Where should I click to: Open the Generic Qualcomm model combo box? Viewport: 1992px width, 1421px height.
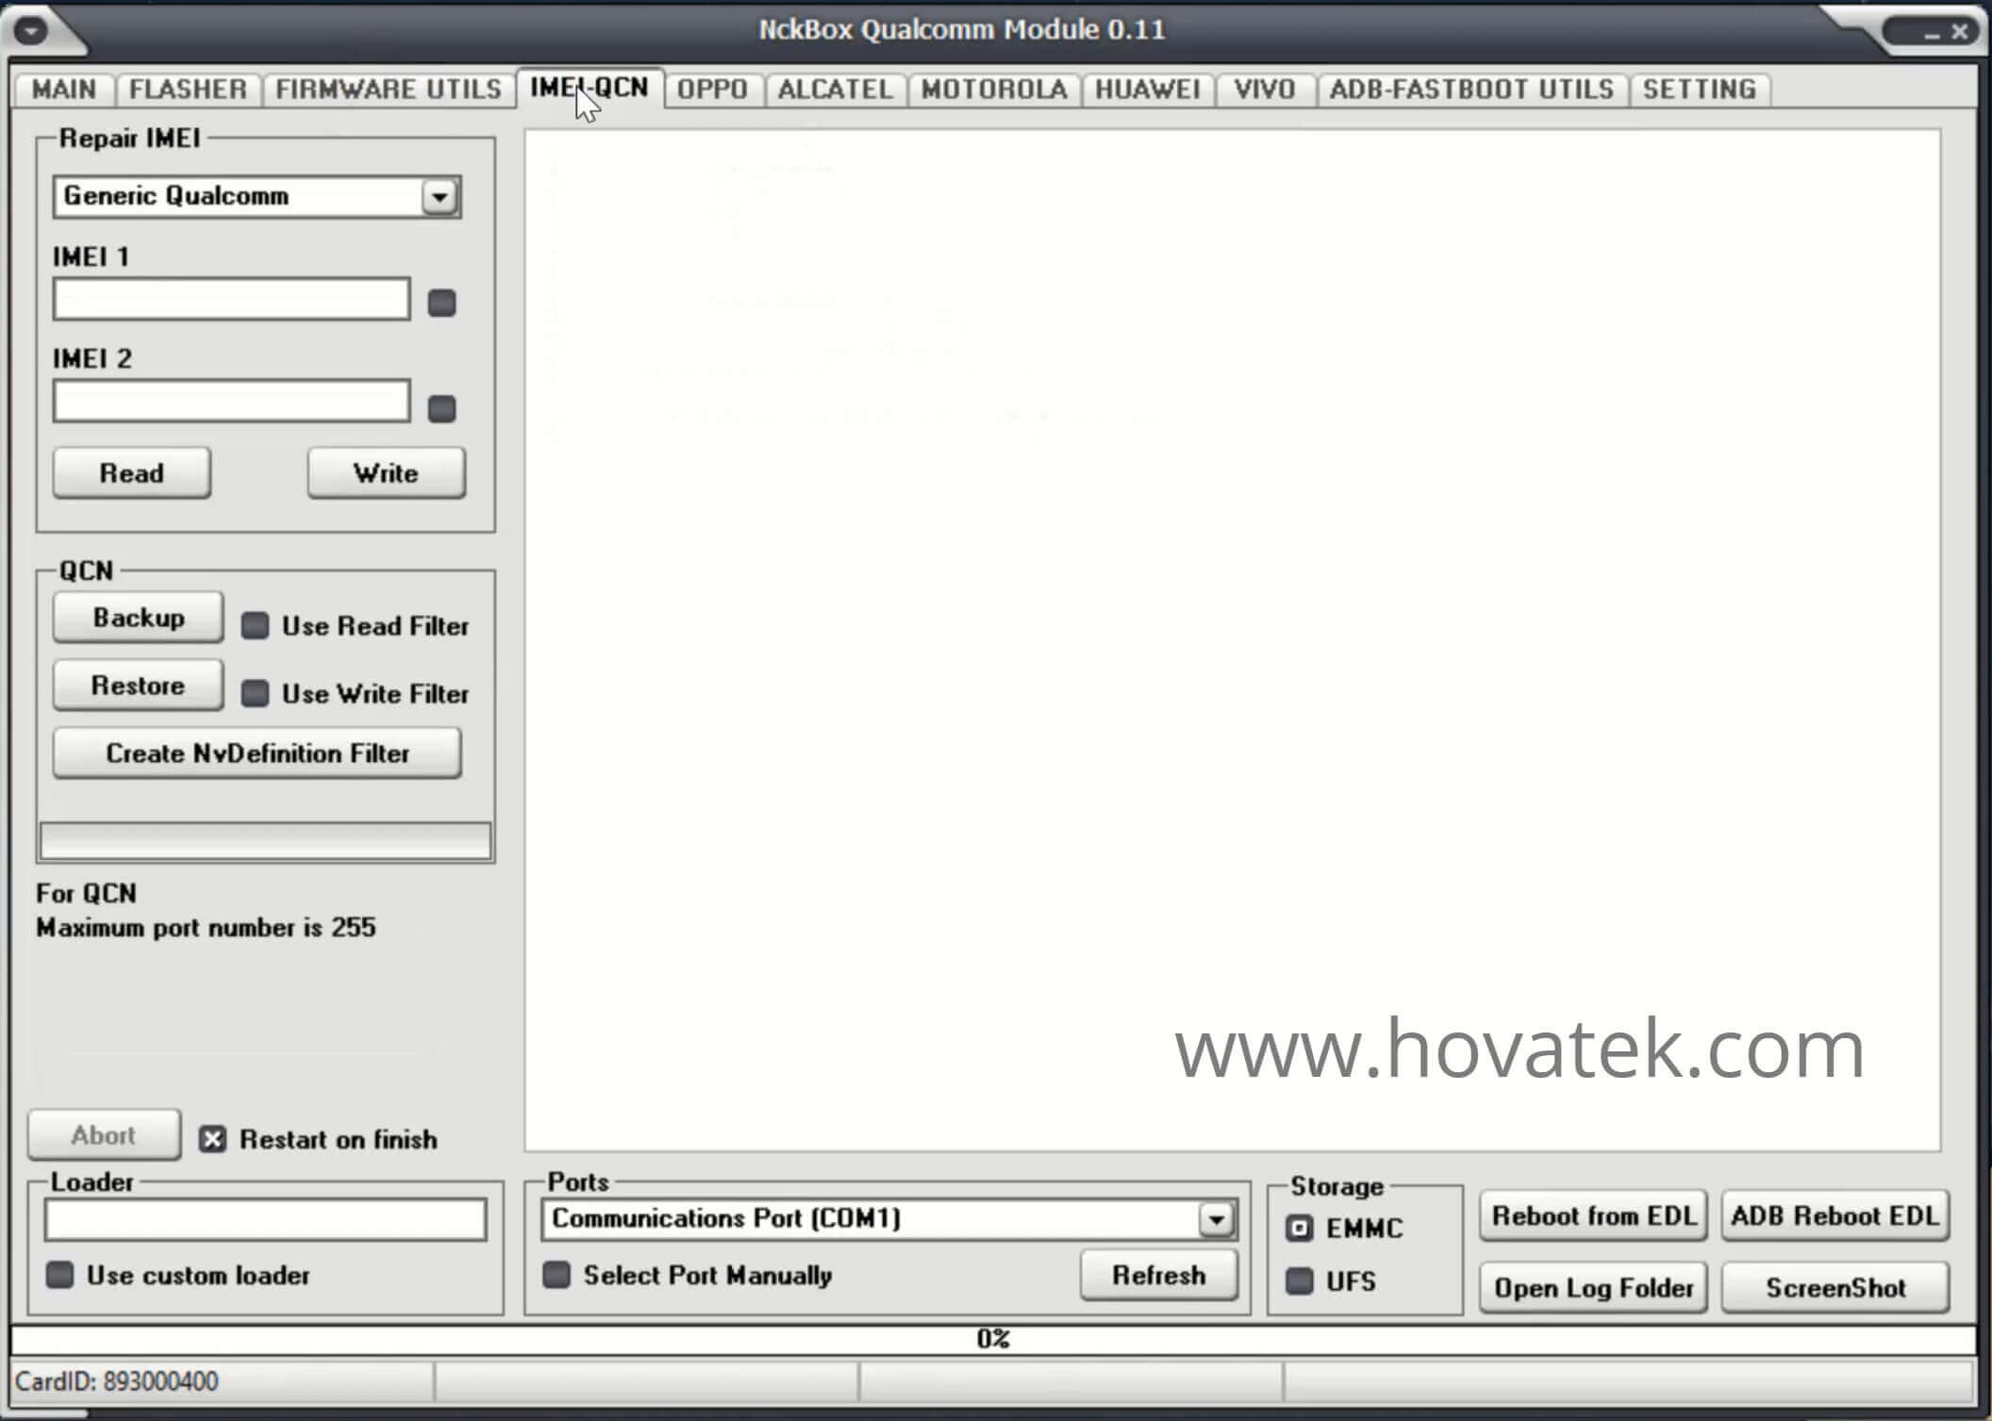(x=257, y=197)
